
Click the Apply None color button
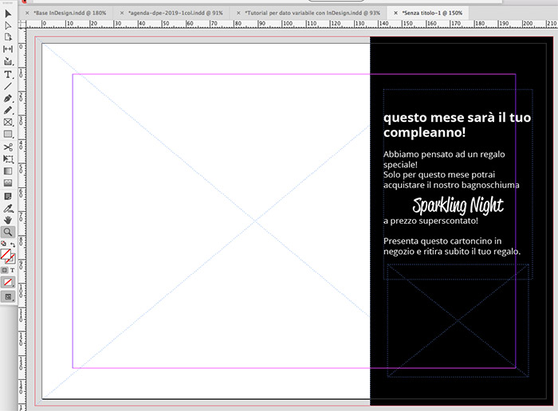[x=8, y=282]
